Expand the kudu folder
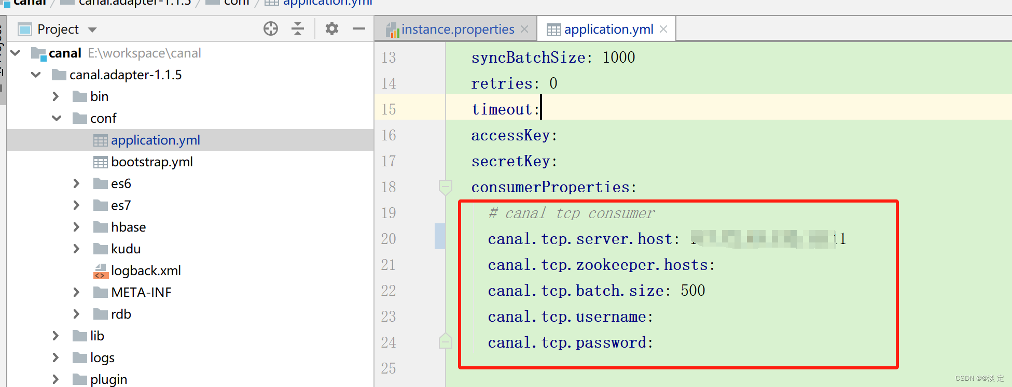The height and width of the screenshot is (387, 1012). pos(76,249)
